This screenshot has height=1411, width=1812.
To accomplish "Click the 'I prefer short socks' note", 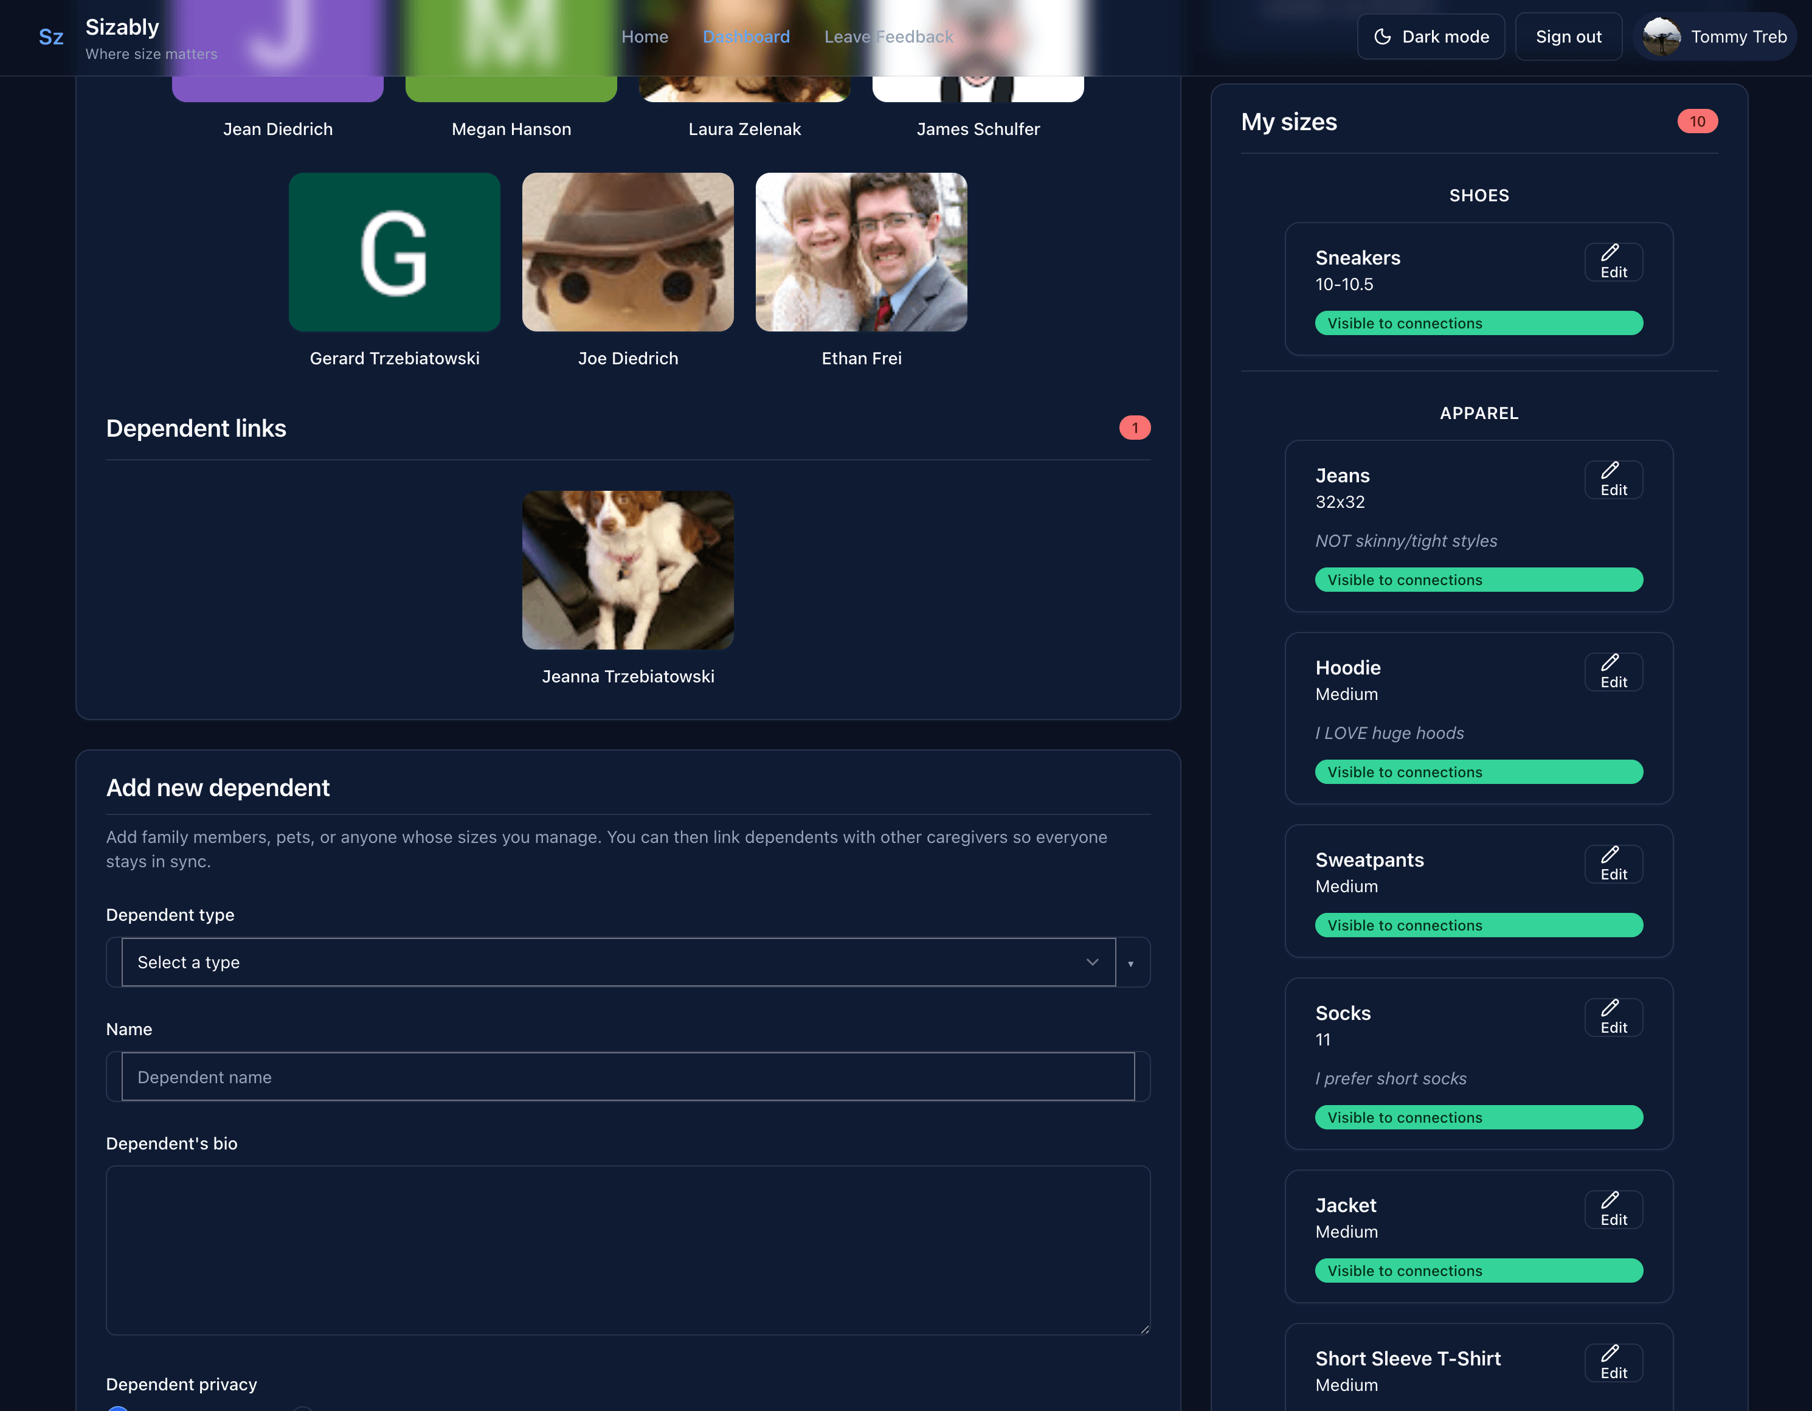I will pos(1391,1079).
